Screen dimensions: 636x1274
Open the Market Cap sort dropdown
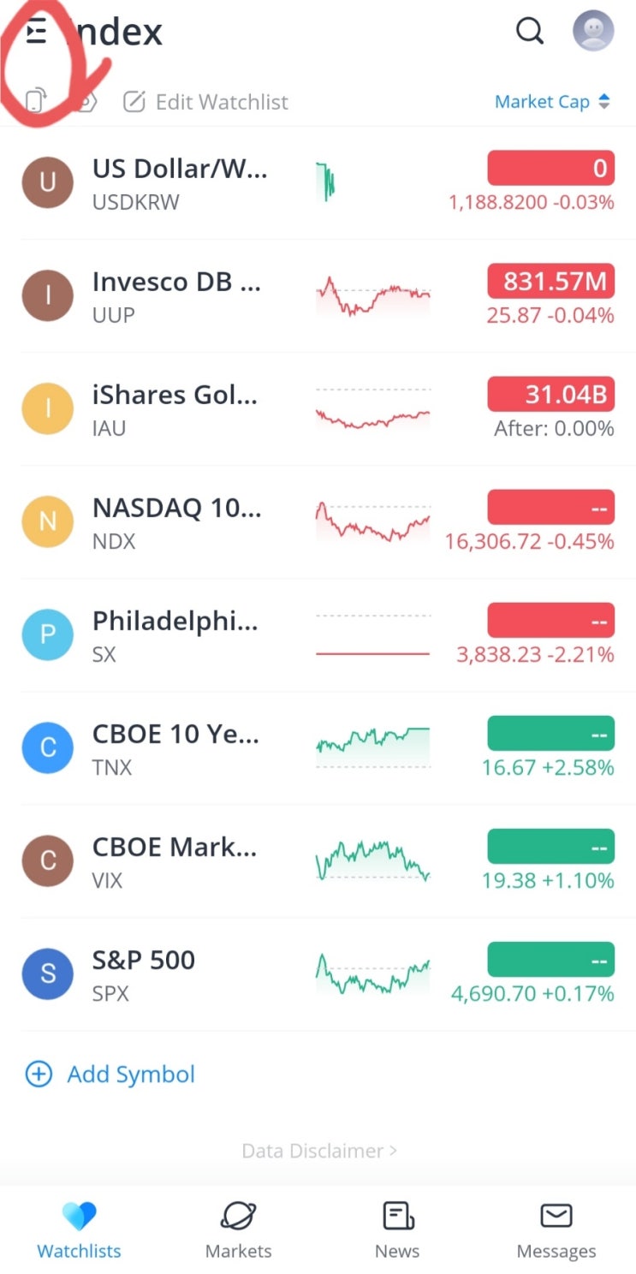pyautogui.click(x=552, y=102)
